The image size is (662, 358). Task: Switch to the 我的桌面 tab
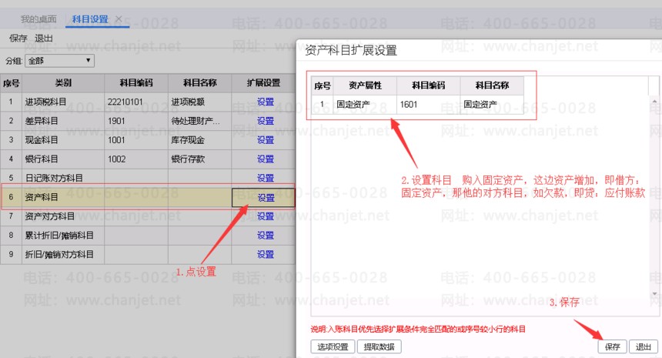(38, 19)
